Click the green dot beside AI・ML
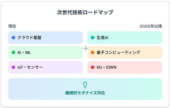The width and height of the screenshot is (170, 108). click(13, 52)
